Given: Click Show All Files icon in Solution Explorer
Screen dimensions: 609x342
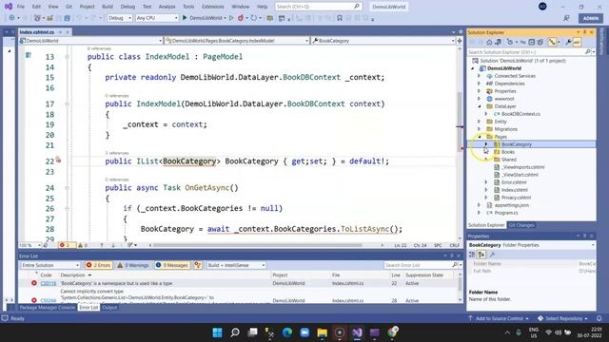Looking at the screenshot, I should tap(540, 42).
